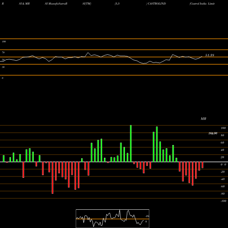Click the deepest red MR histogram bar
Image resolution: width=228 pixels, height=228 pixels.
(x=52, y=178)
